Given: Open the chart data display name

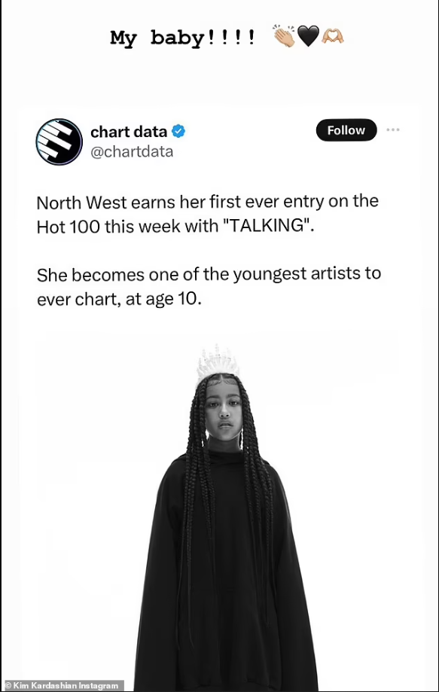Looking at the screenshot, I should point(129,132).
